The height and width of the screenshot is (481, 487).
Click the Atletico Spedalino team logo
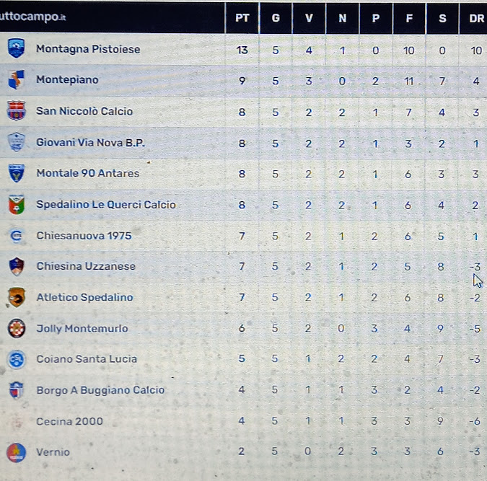(x=16, y=297)
